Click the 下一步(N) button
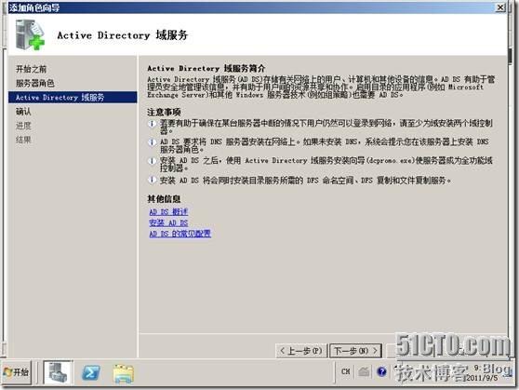 point(356,351)
